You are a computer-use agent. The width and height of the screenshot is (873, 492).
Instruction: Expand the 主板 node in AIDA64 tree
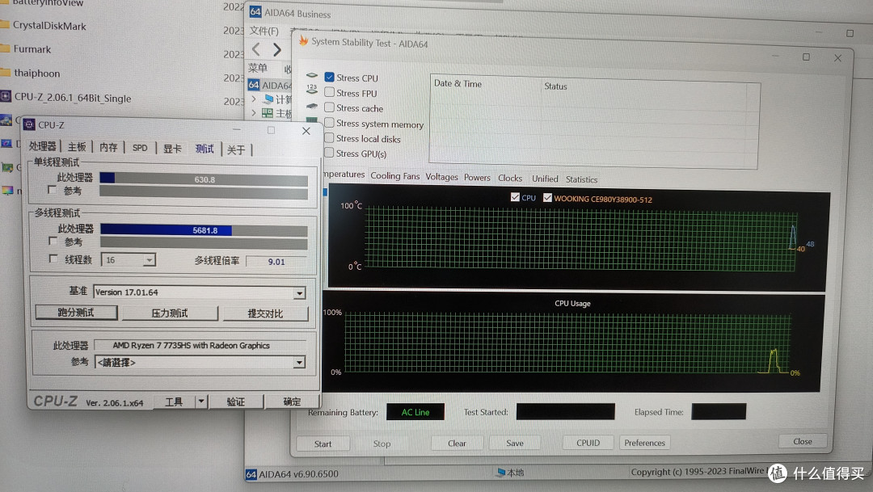coord(254,113)
